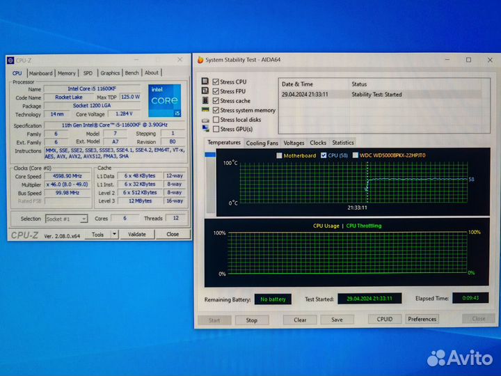Click the Clear button
Screen dimensions: 501x376
click(x=300, y=320)
